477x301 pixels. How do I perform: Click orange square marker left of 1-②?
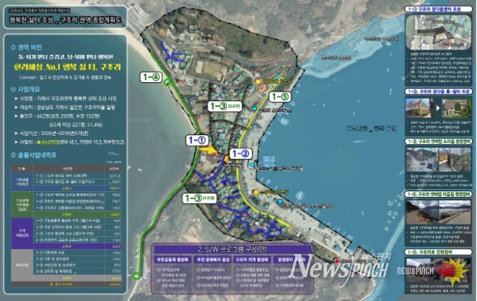tap(227, 159)
